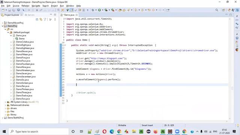
Task: Maximize the editor area
Action: pos(231,15)
